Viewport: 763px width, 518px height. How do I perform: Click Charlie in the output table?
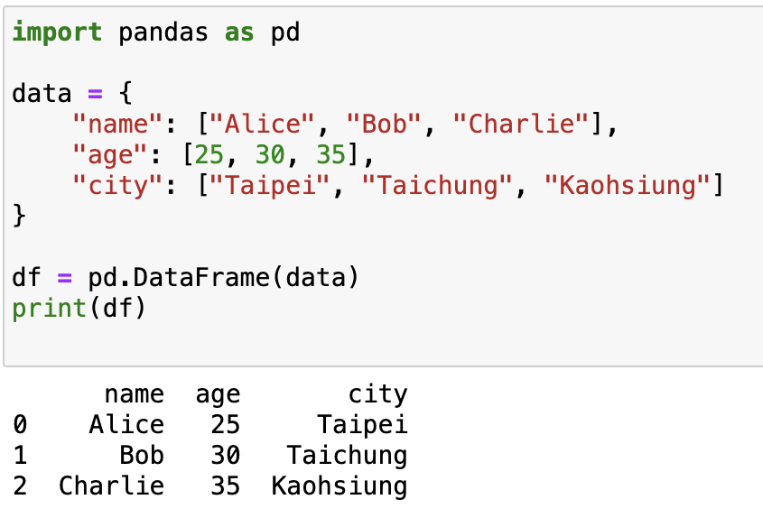click(x=111, y=486)
